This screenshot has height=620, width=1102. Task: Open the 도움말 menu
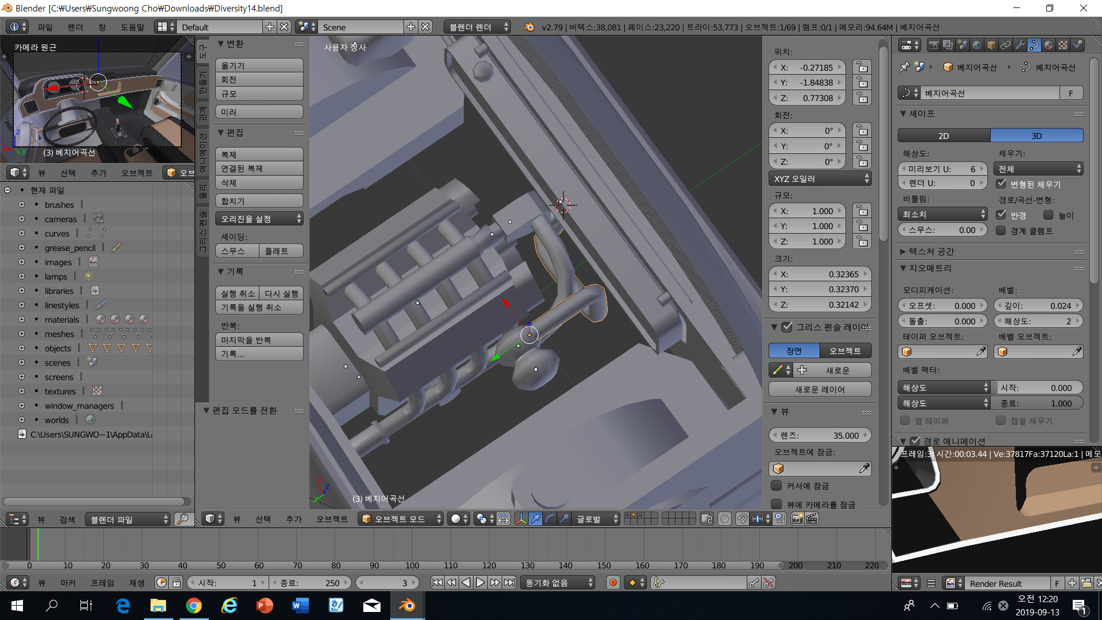133,27
